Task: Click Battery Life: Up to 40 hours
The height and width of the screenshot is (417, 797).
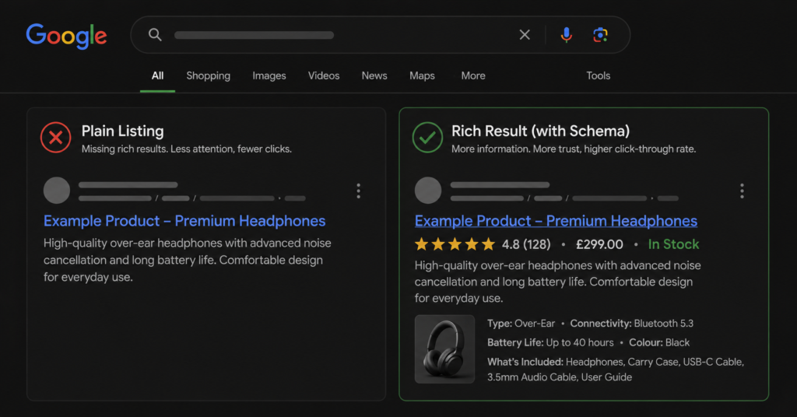Action: 550,343
